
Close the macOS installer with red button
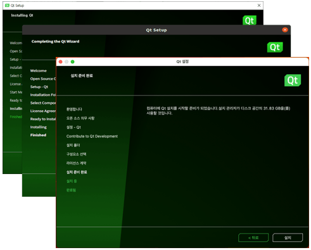point(61,61)
